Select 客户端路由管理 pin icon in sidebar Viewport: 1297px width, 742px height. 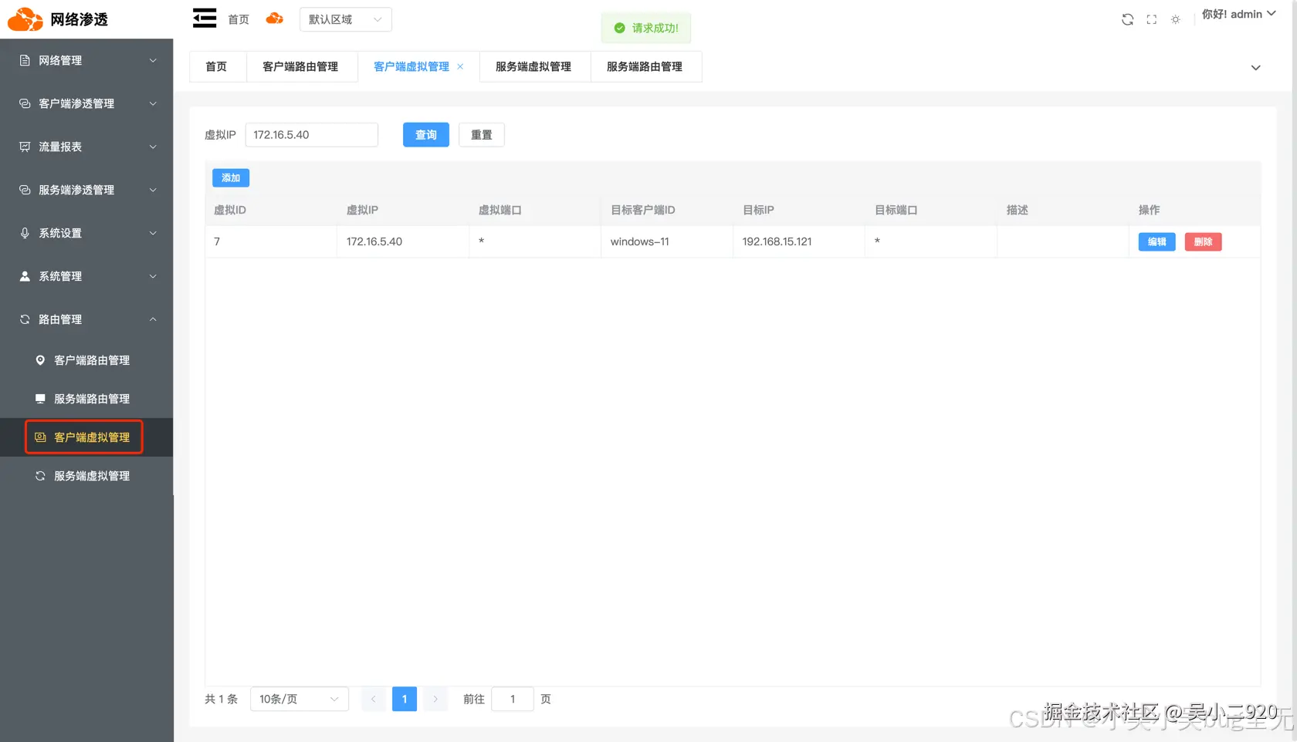pyautogui.click(x=39, y=359)
